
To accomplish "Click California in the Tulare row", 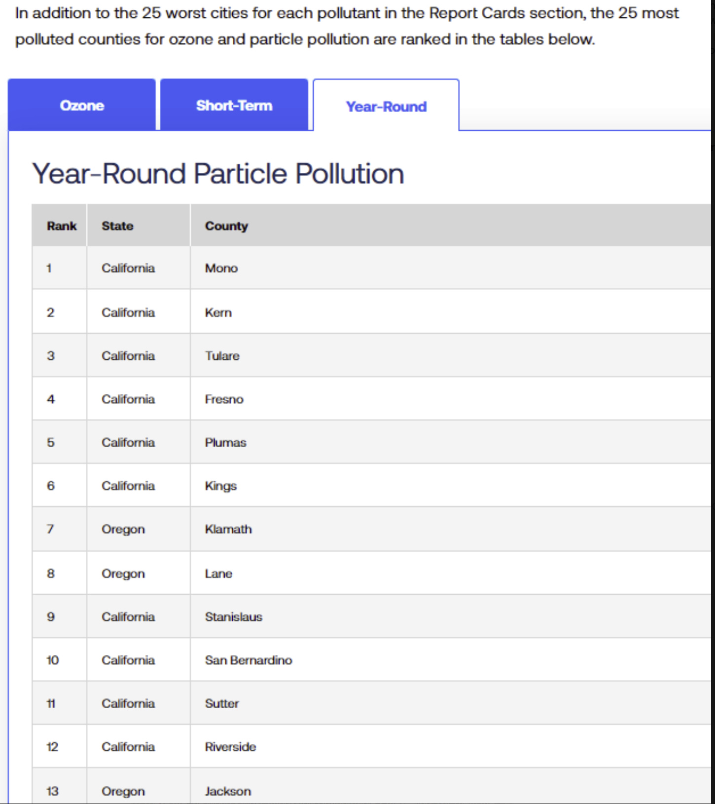I will (128, 356).
